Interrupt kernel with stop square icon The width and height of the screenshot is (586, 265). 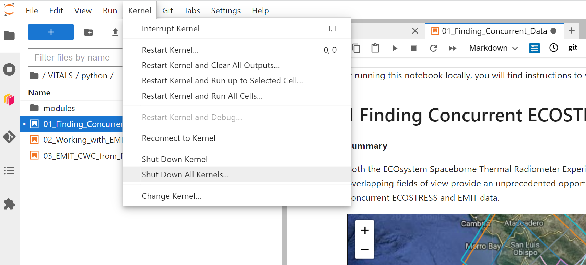click(414, 48)
